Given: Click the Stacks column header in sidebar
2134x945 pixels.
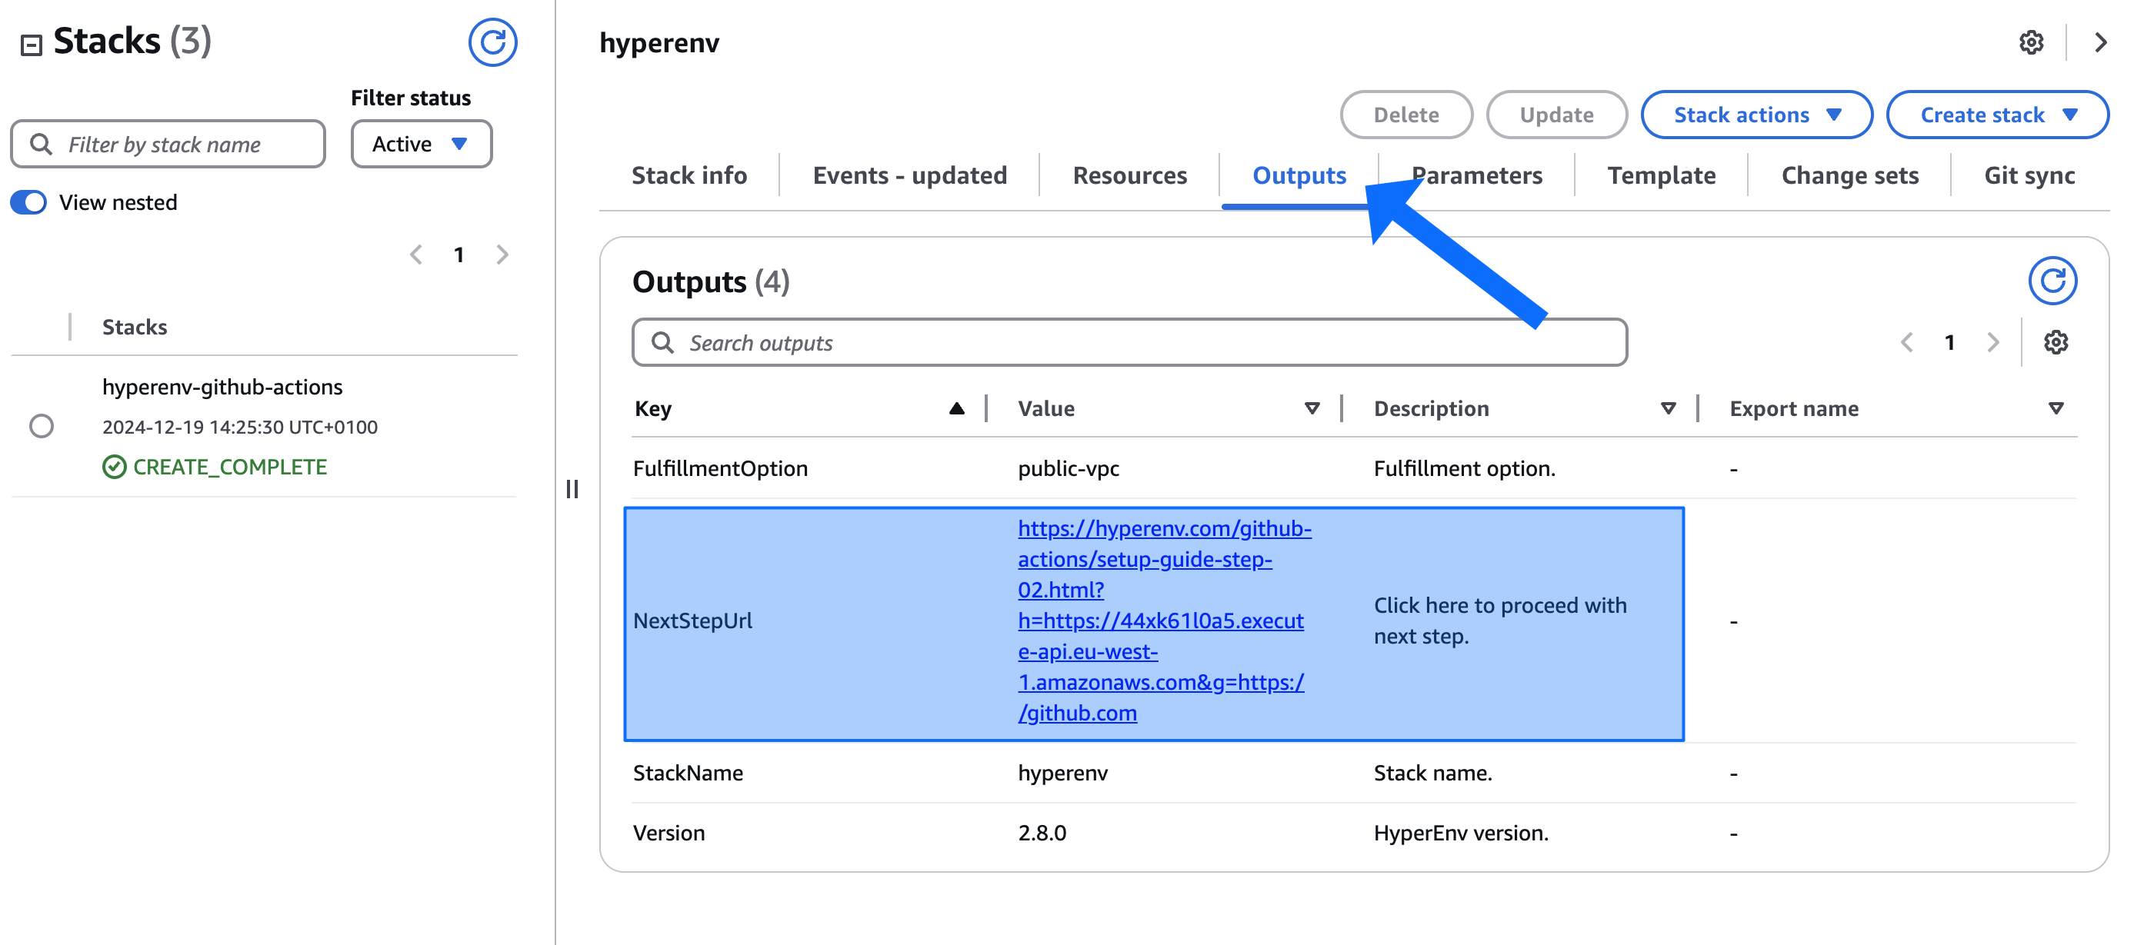Looking at the screenshot, I should (x=134, y=326).
